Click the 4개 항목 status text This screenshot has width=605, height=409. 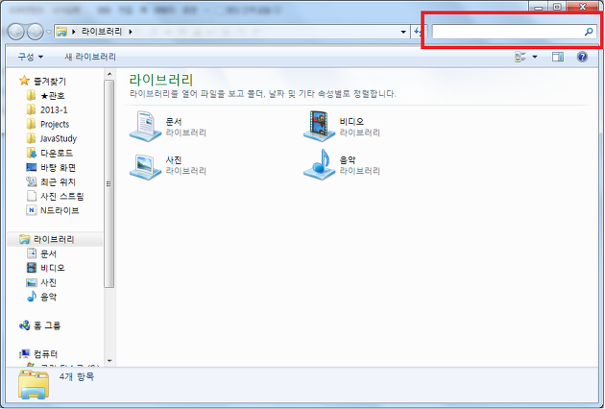pos(77,376)
